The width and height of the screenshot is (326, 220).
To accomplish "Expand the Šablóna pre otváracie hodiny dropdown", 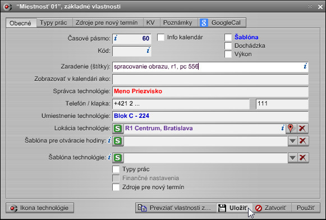I will [293, 141].
